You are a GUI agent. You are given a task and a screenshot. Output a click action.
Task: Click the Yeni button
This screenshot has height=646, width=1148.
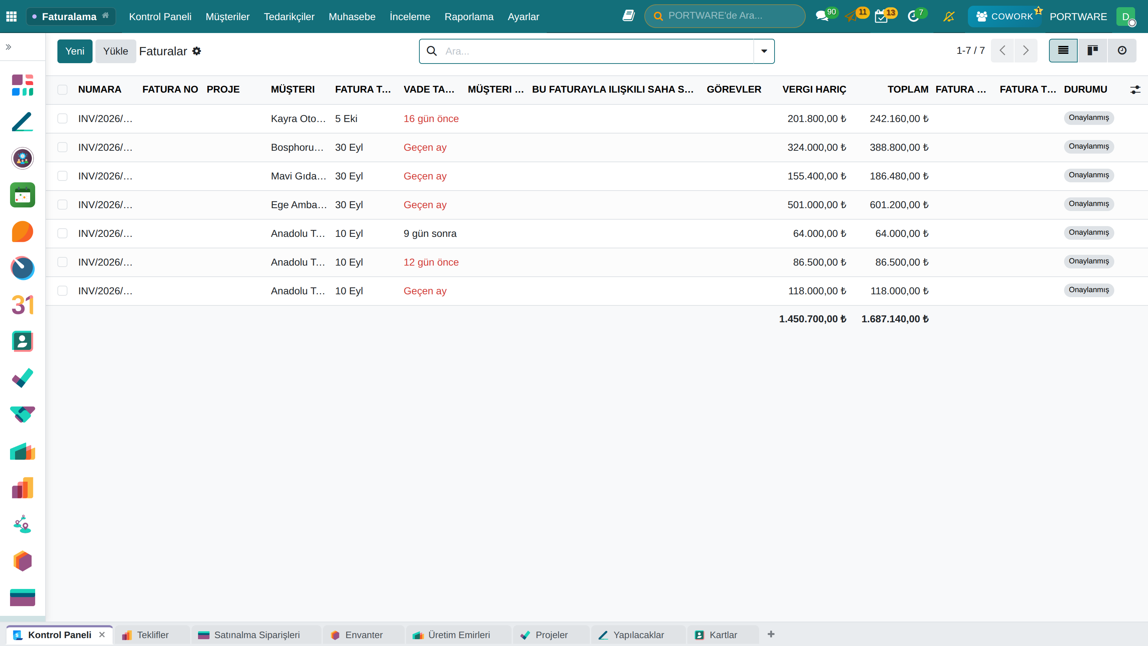[75, 51]
